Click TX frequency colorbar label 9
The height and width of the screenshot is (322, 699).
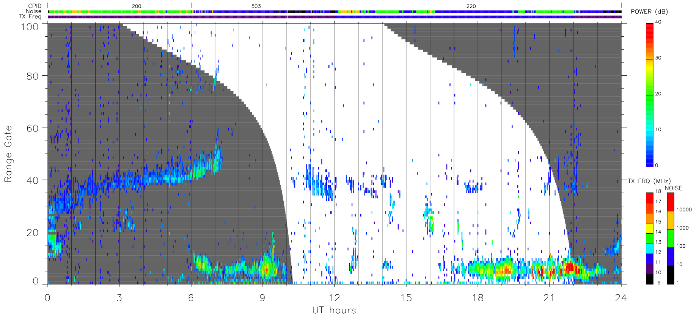(659, 283)
